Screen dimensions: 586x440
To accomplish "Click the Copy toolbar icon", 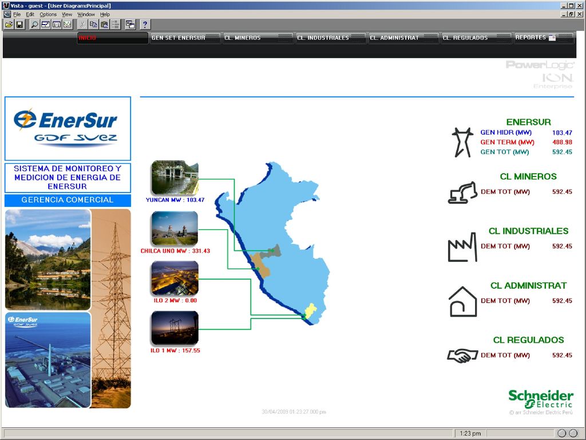I will coord(93,25).
